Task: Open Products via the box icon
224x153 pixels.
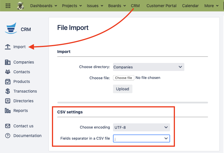Action: point(8,81)
